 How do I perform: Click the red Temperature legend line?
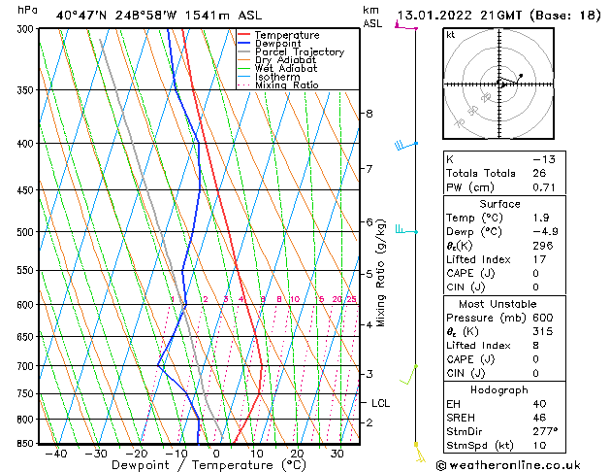(244, 35)
